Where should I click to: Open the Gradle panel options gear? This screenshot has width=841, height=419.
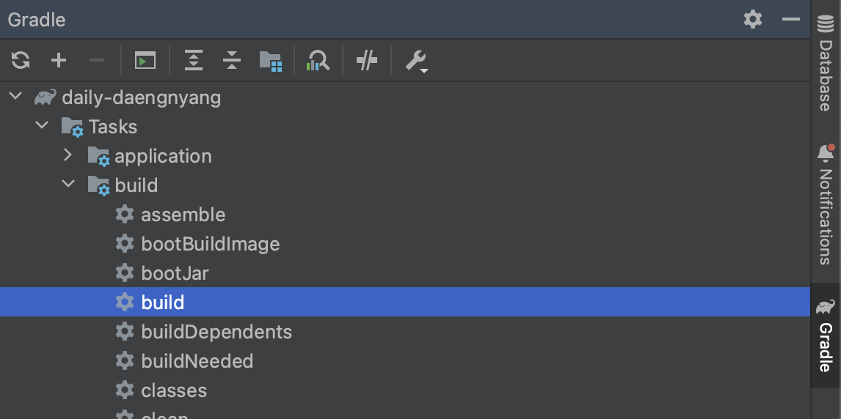pos(753,19)
